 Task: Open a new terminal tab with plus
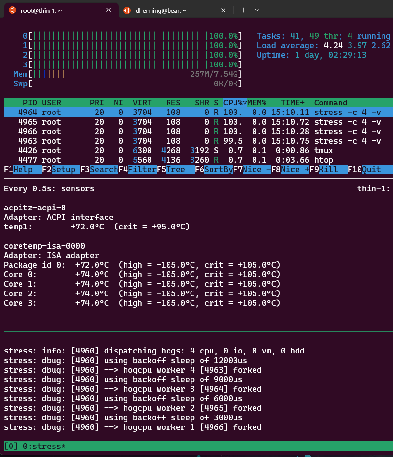point(243,10)
